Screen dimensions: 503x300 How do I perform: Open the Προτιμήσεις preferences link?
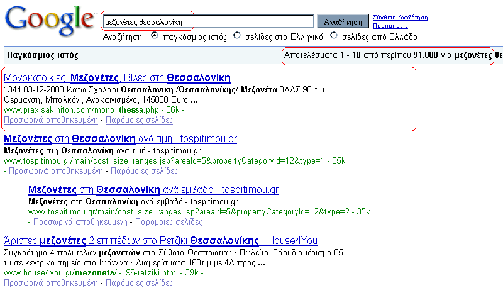point(390,26)
